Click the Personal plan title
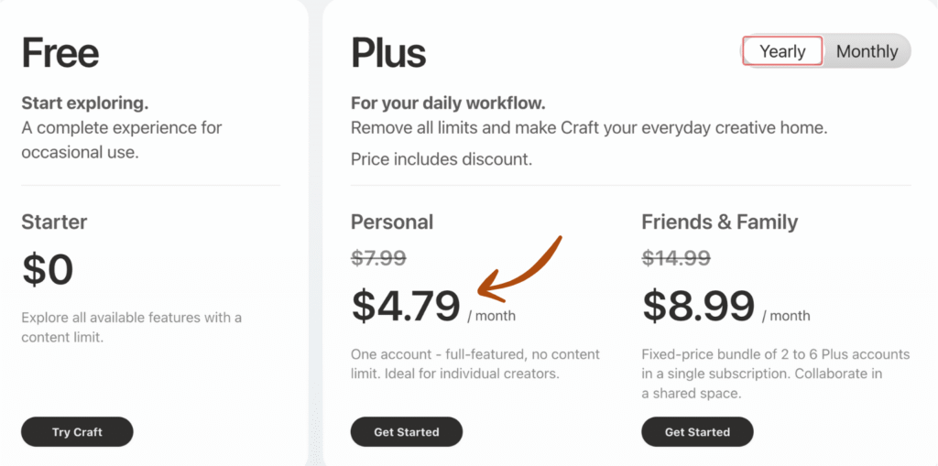938x466 pixels. pos(392,222)
